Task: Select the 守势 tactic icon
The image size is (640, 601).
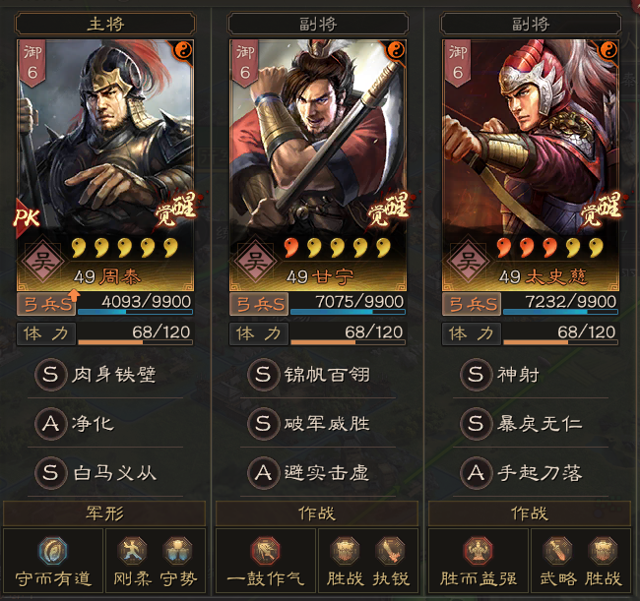Action: click(177, 551)
